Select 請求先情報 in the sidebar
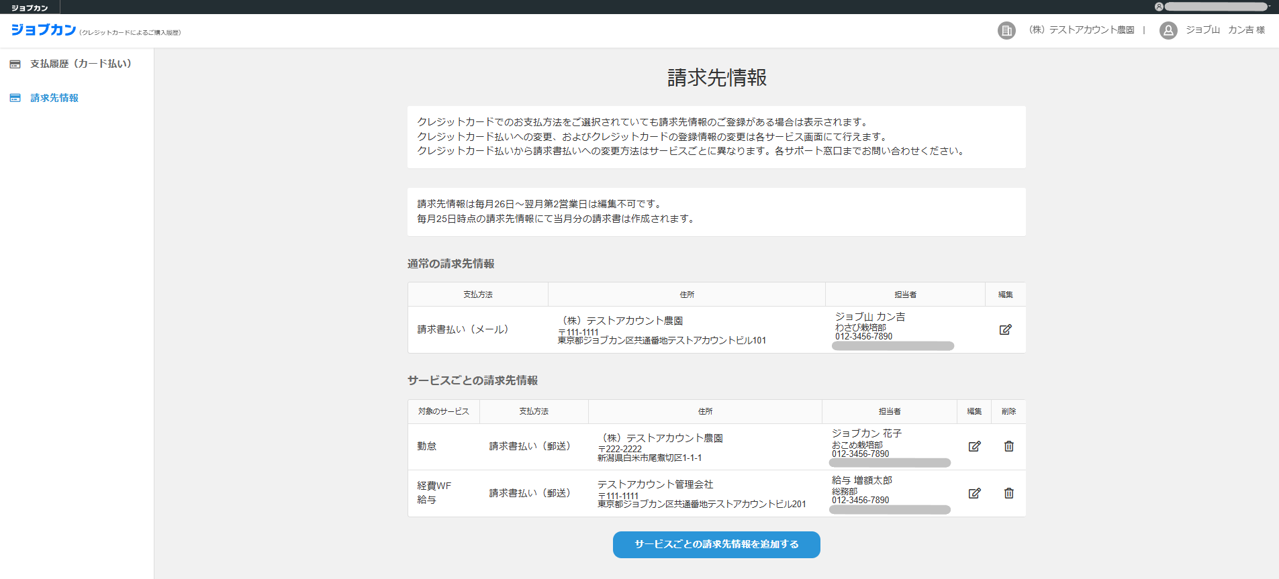This screenshot has height=579, width=1279. click(54, 98)
